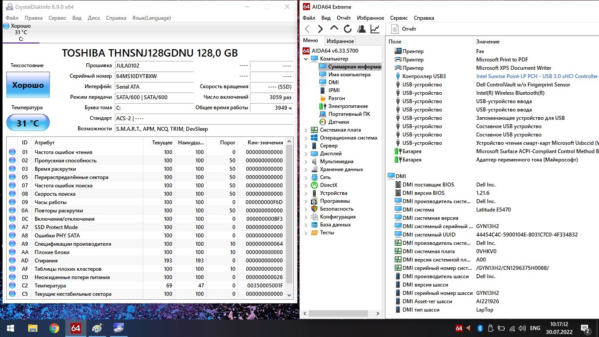
Task: Switch to the Меню tab in AIDA64
Action: [x=310, y=40]
